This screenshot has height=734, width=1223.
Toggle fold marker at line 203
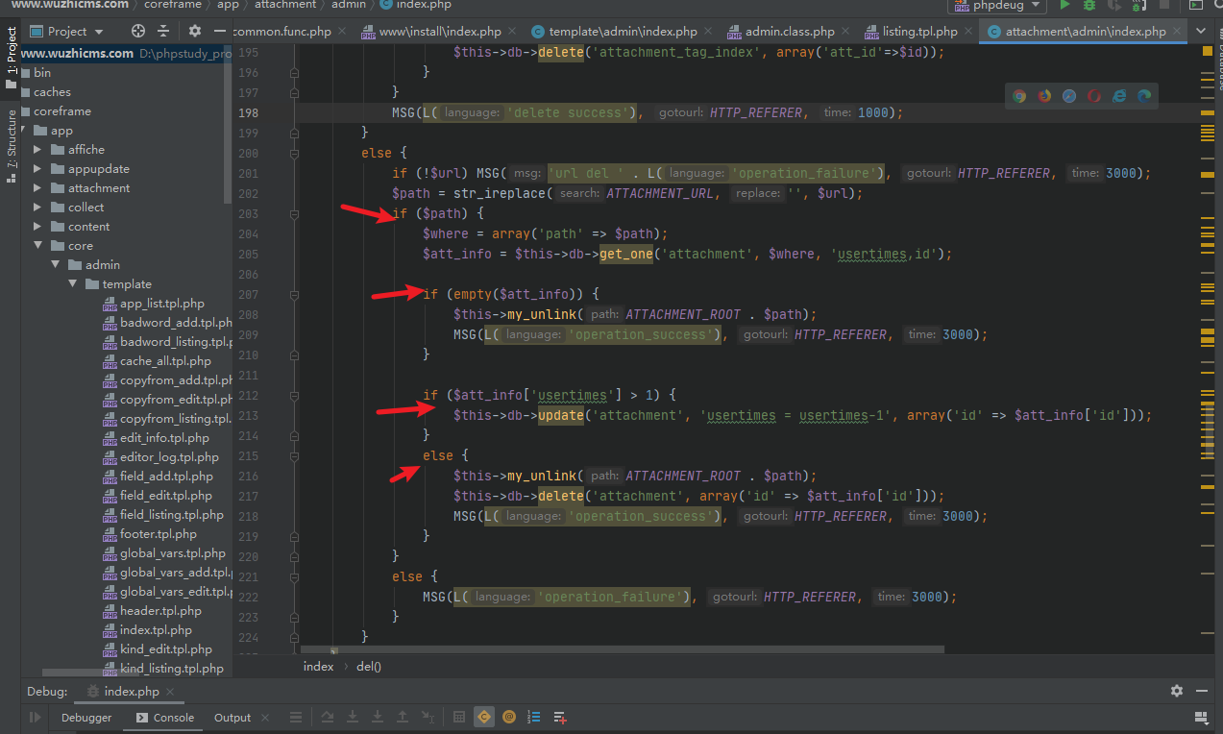pos(294,213)
